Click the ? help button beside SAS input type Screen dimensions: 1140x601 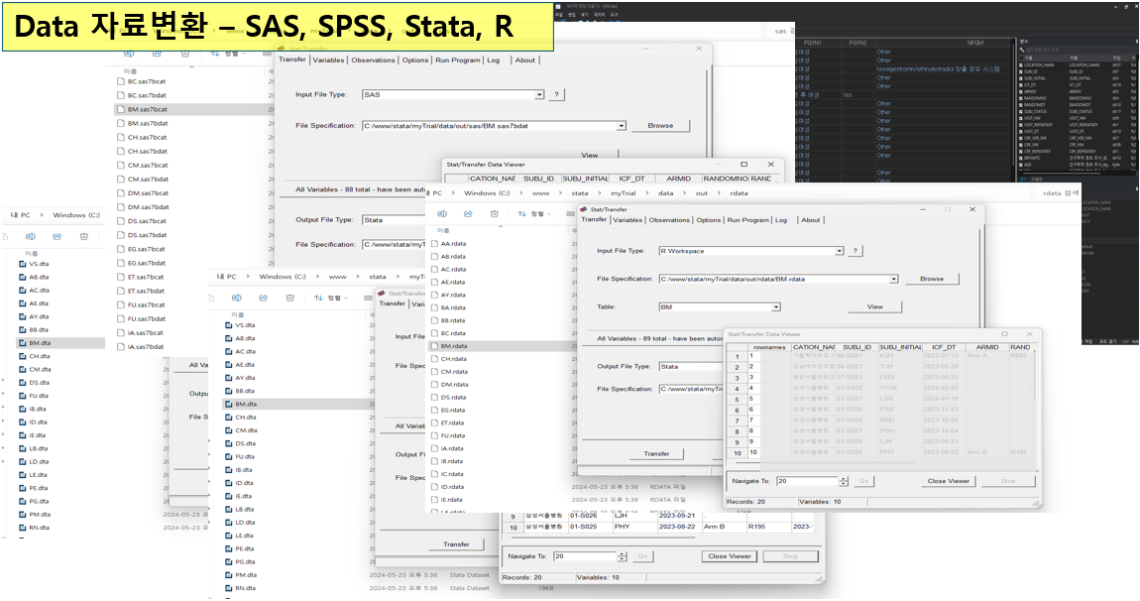coord(557,94)
